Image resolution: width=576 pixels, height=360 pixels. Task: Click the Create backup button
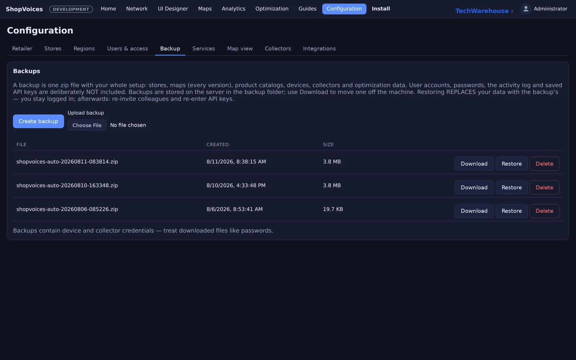39,121
